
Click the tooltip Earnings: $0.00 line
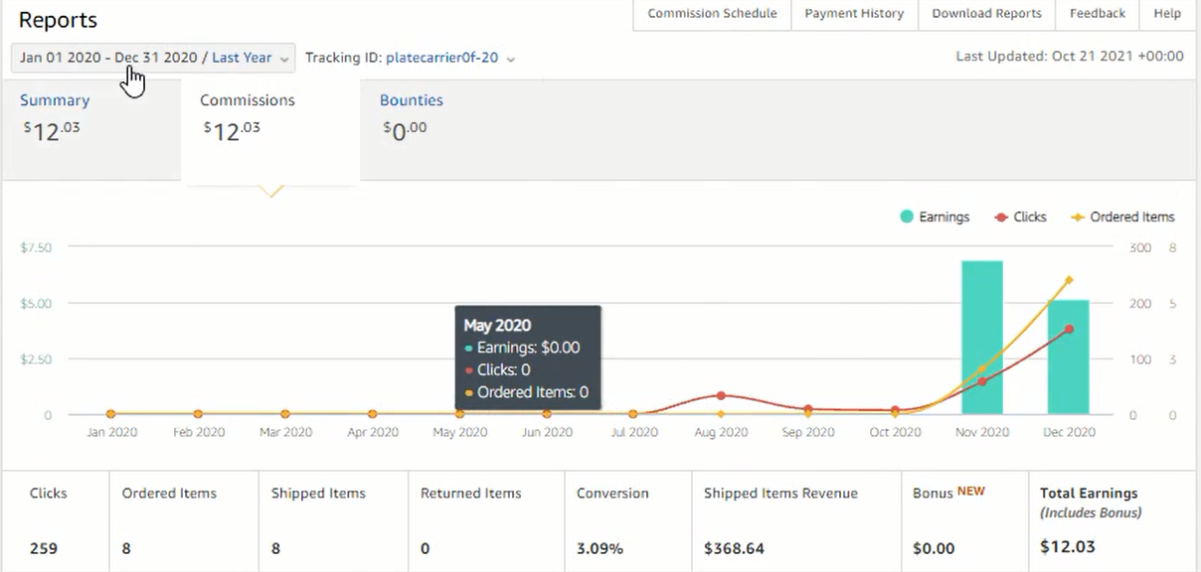point(522,348)
